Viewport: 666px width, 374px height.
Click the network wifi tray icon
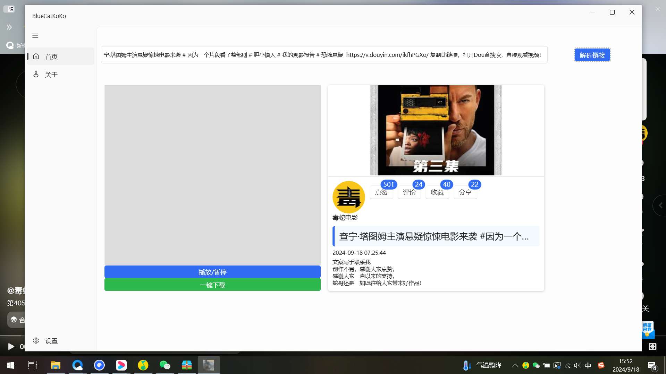568,365
